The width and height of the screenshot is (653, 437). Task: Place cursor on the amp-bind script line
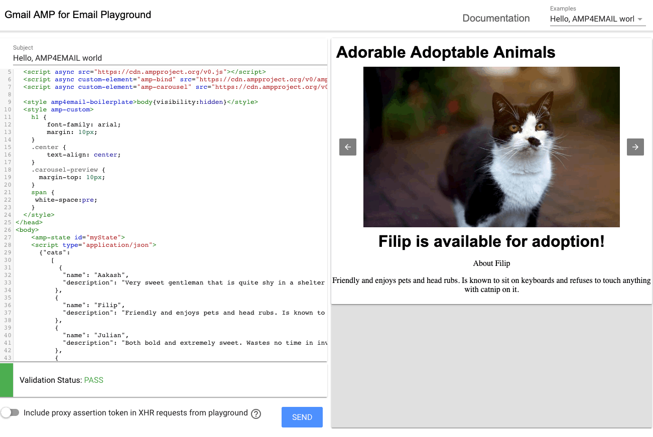click(x=175, y=79)
